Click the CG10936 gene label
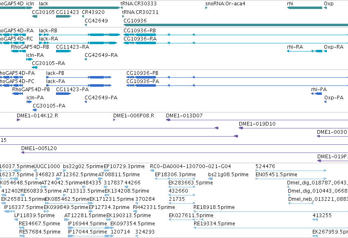This screenshot has height=238, width=348. 135,20
